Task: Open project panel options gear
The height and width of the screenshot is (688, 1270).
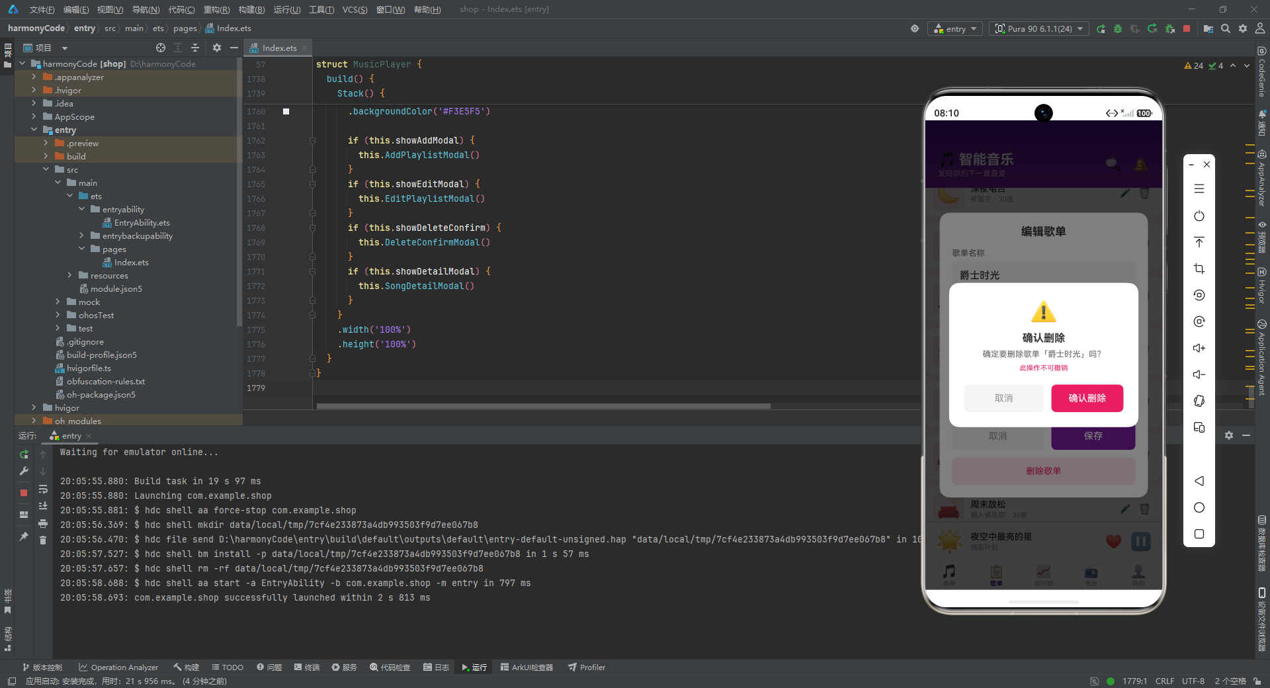Action: 217,48
